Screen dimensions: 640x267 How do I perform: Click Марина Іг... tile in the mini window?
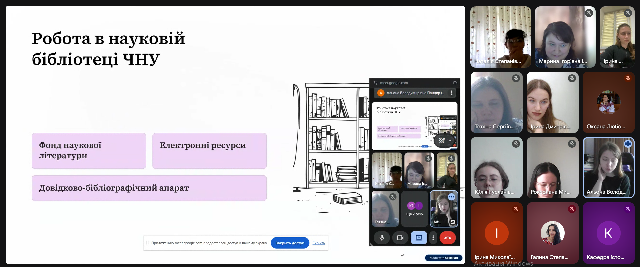click(419, 170)
